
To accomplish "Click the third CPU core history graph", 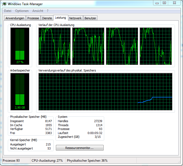I will click(x=122, y=46).
